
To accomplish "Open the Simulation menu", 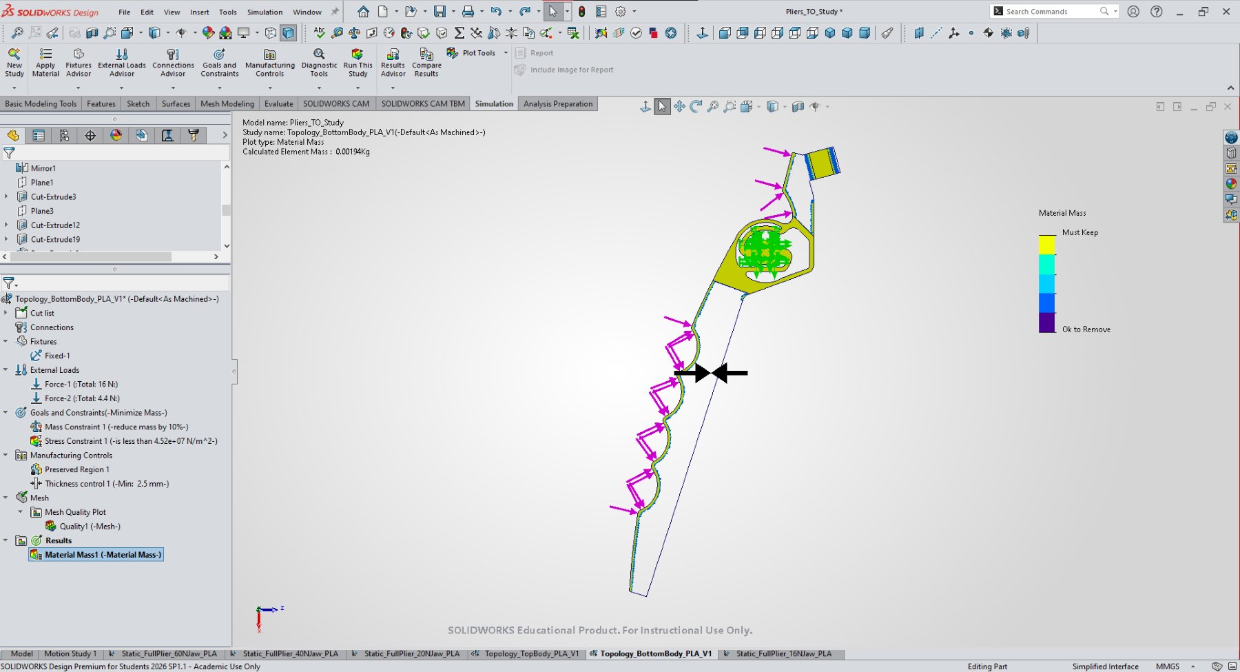I will 265,12.
